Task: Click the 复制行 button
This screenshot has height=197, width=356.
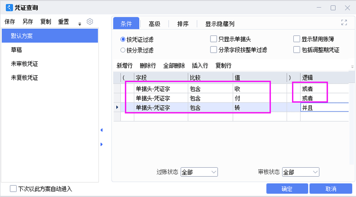Action: pos(224,66)
